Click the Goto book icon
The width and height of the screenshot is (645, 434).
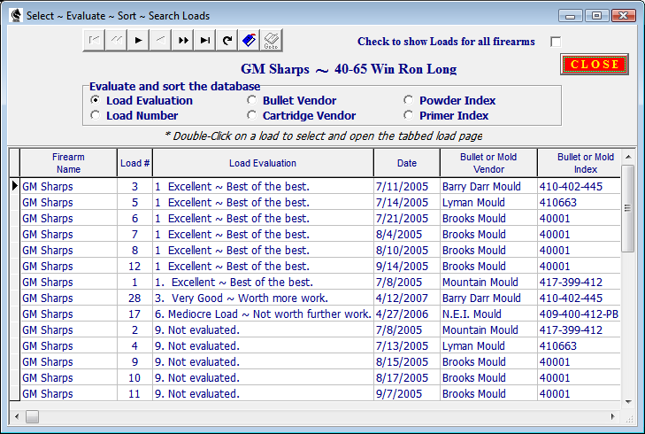point(272,40)
